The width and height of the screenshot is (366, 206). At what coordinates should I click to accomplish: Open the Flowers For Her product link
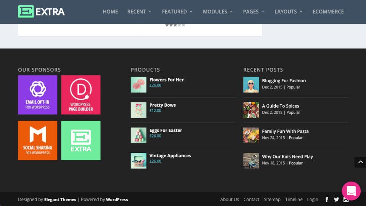tap(167, 80)
